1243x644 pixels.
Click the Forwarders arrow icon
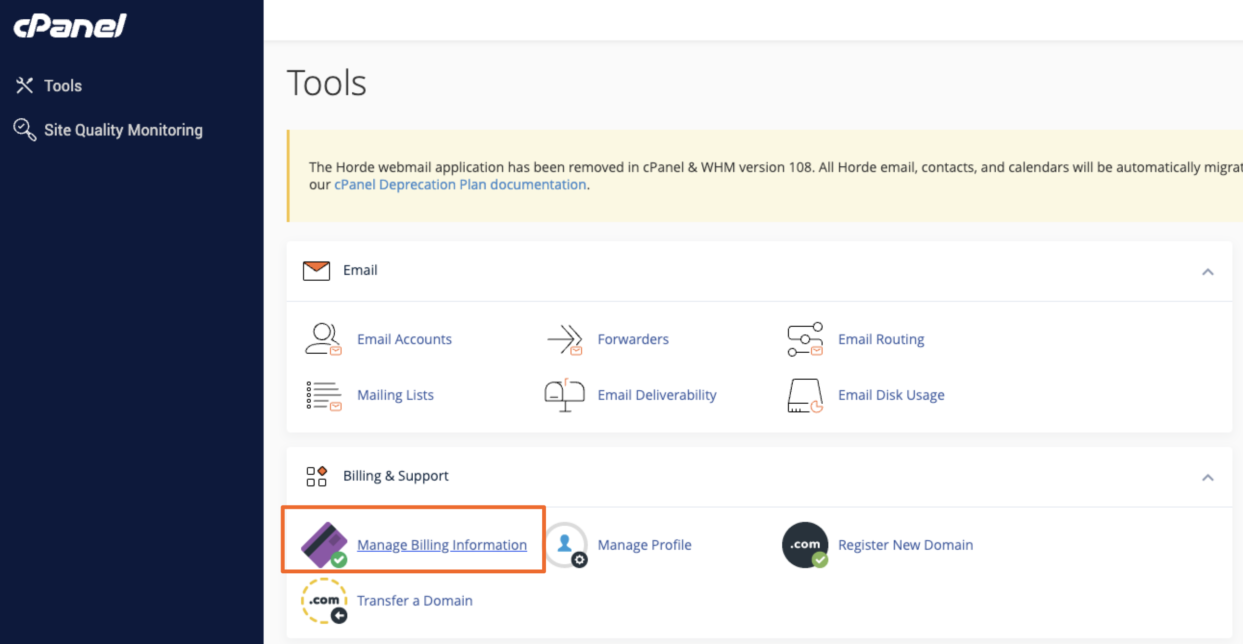pos(565,339)
